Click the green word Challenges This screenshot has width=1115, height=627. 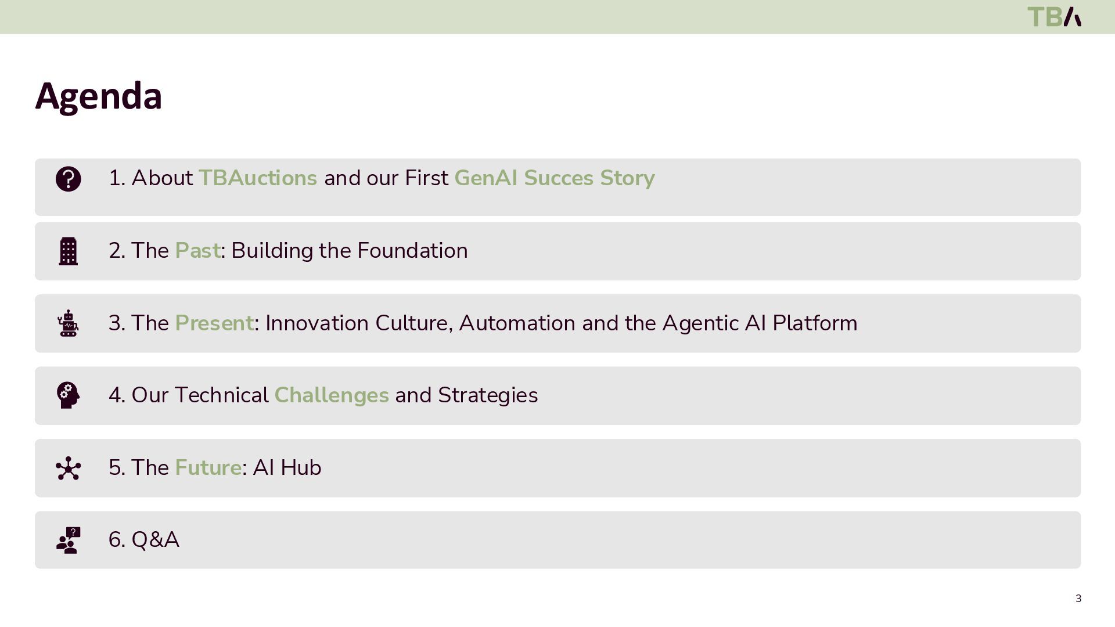331,395
